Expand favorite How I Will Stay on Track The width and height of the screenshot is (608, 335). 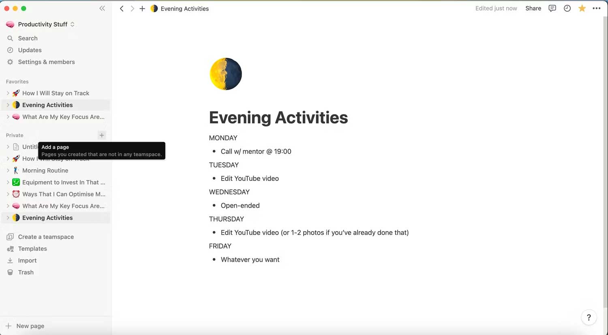(8, 93)
